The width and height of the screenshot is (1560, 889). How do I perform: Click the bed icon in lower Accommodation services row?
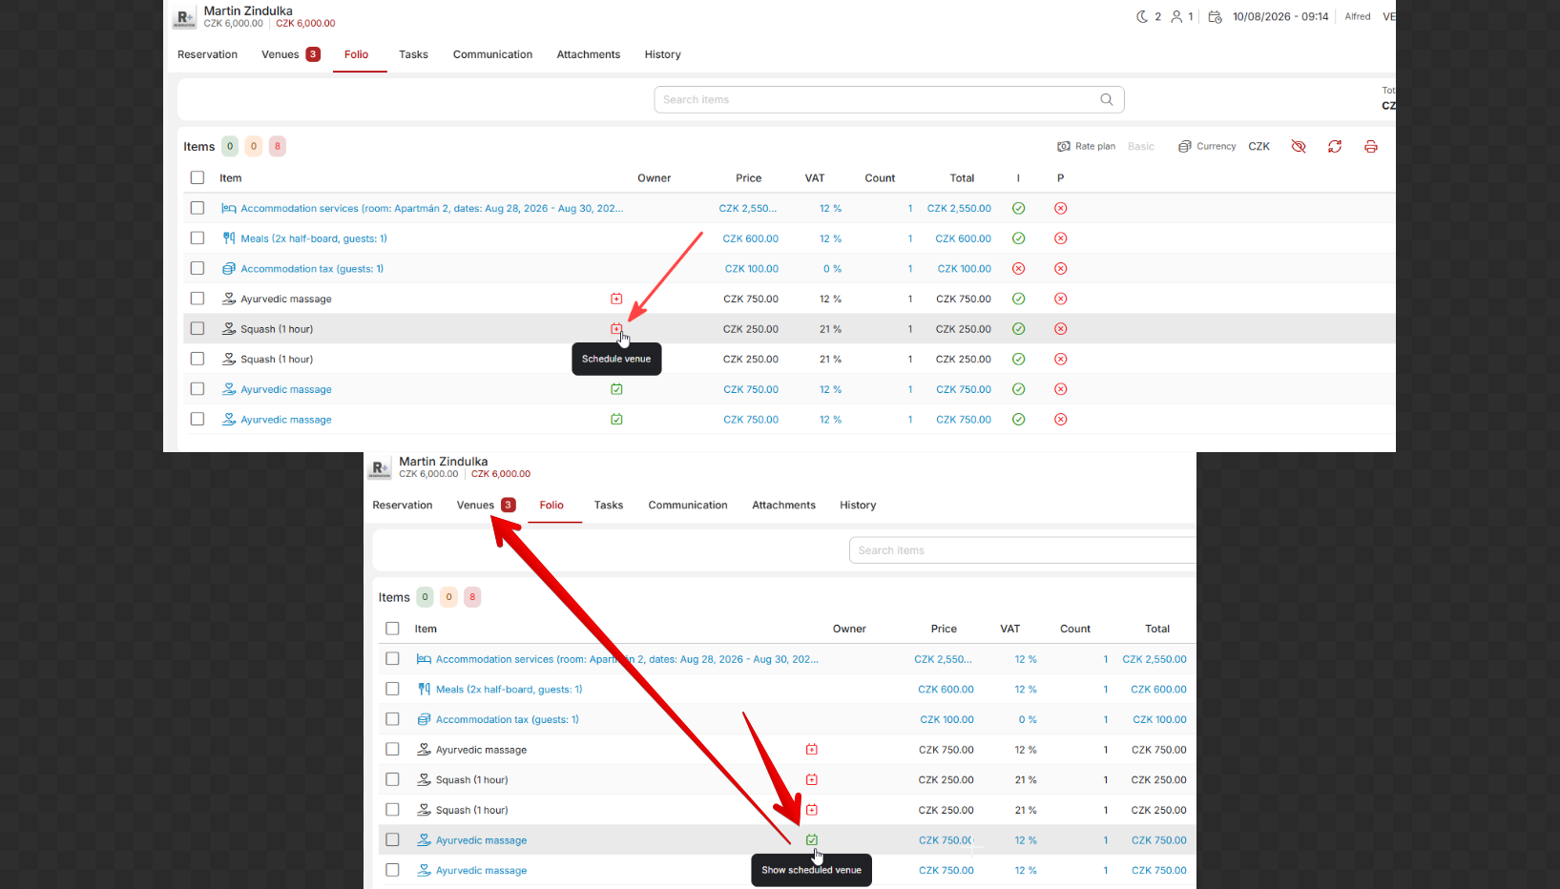425,659
